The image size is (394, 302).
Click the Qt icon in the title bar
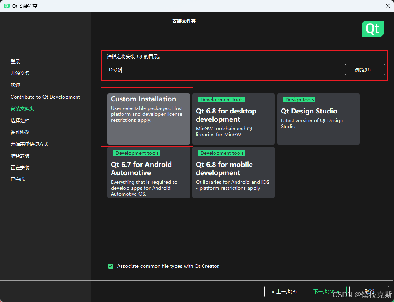click(7, 6)
